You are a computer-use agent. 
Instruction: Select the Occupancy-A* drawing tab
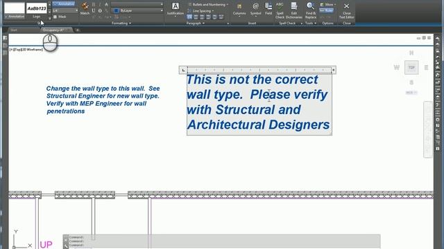pos(53,30)
